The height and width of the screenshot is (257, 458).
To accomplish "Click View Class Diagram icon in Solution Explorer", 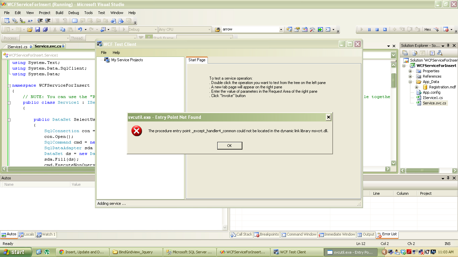I will [440, 53].
